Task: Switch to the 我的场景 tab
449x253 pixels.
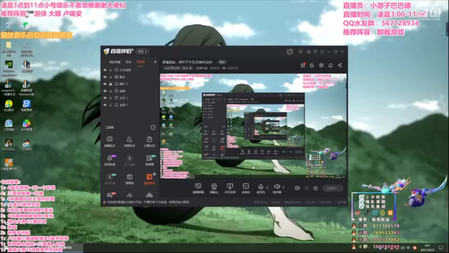Action: [x=115, y=62]
